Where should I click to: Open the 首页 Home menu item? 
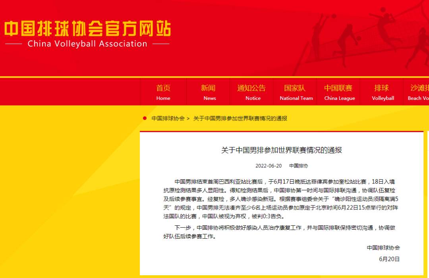163,92
